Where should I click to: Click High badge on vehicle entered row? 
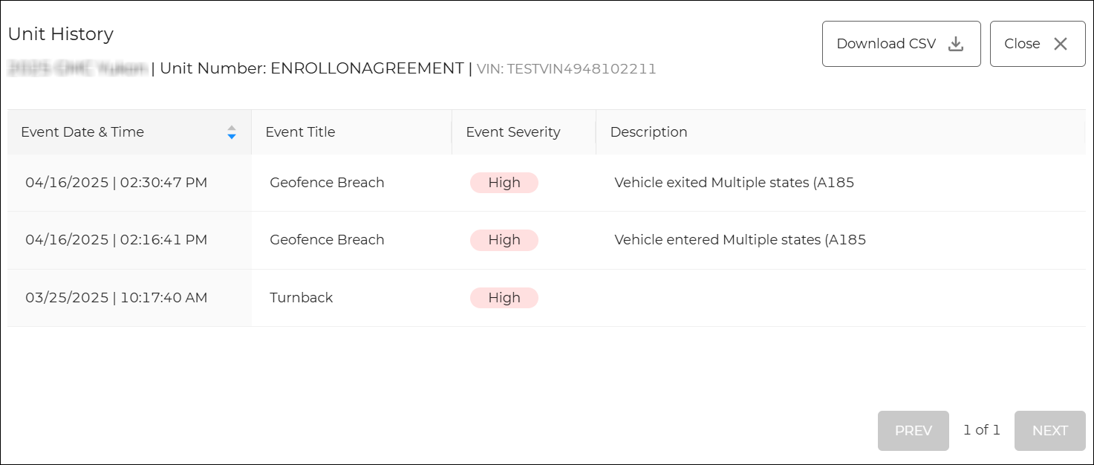click(504, 240)
